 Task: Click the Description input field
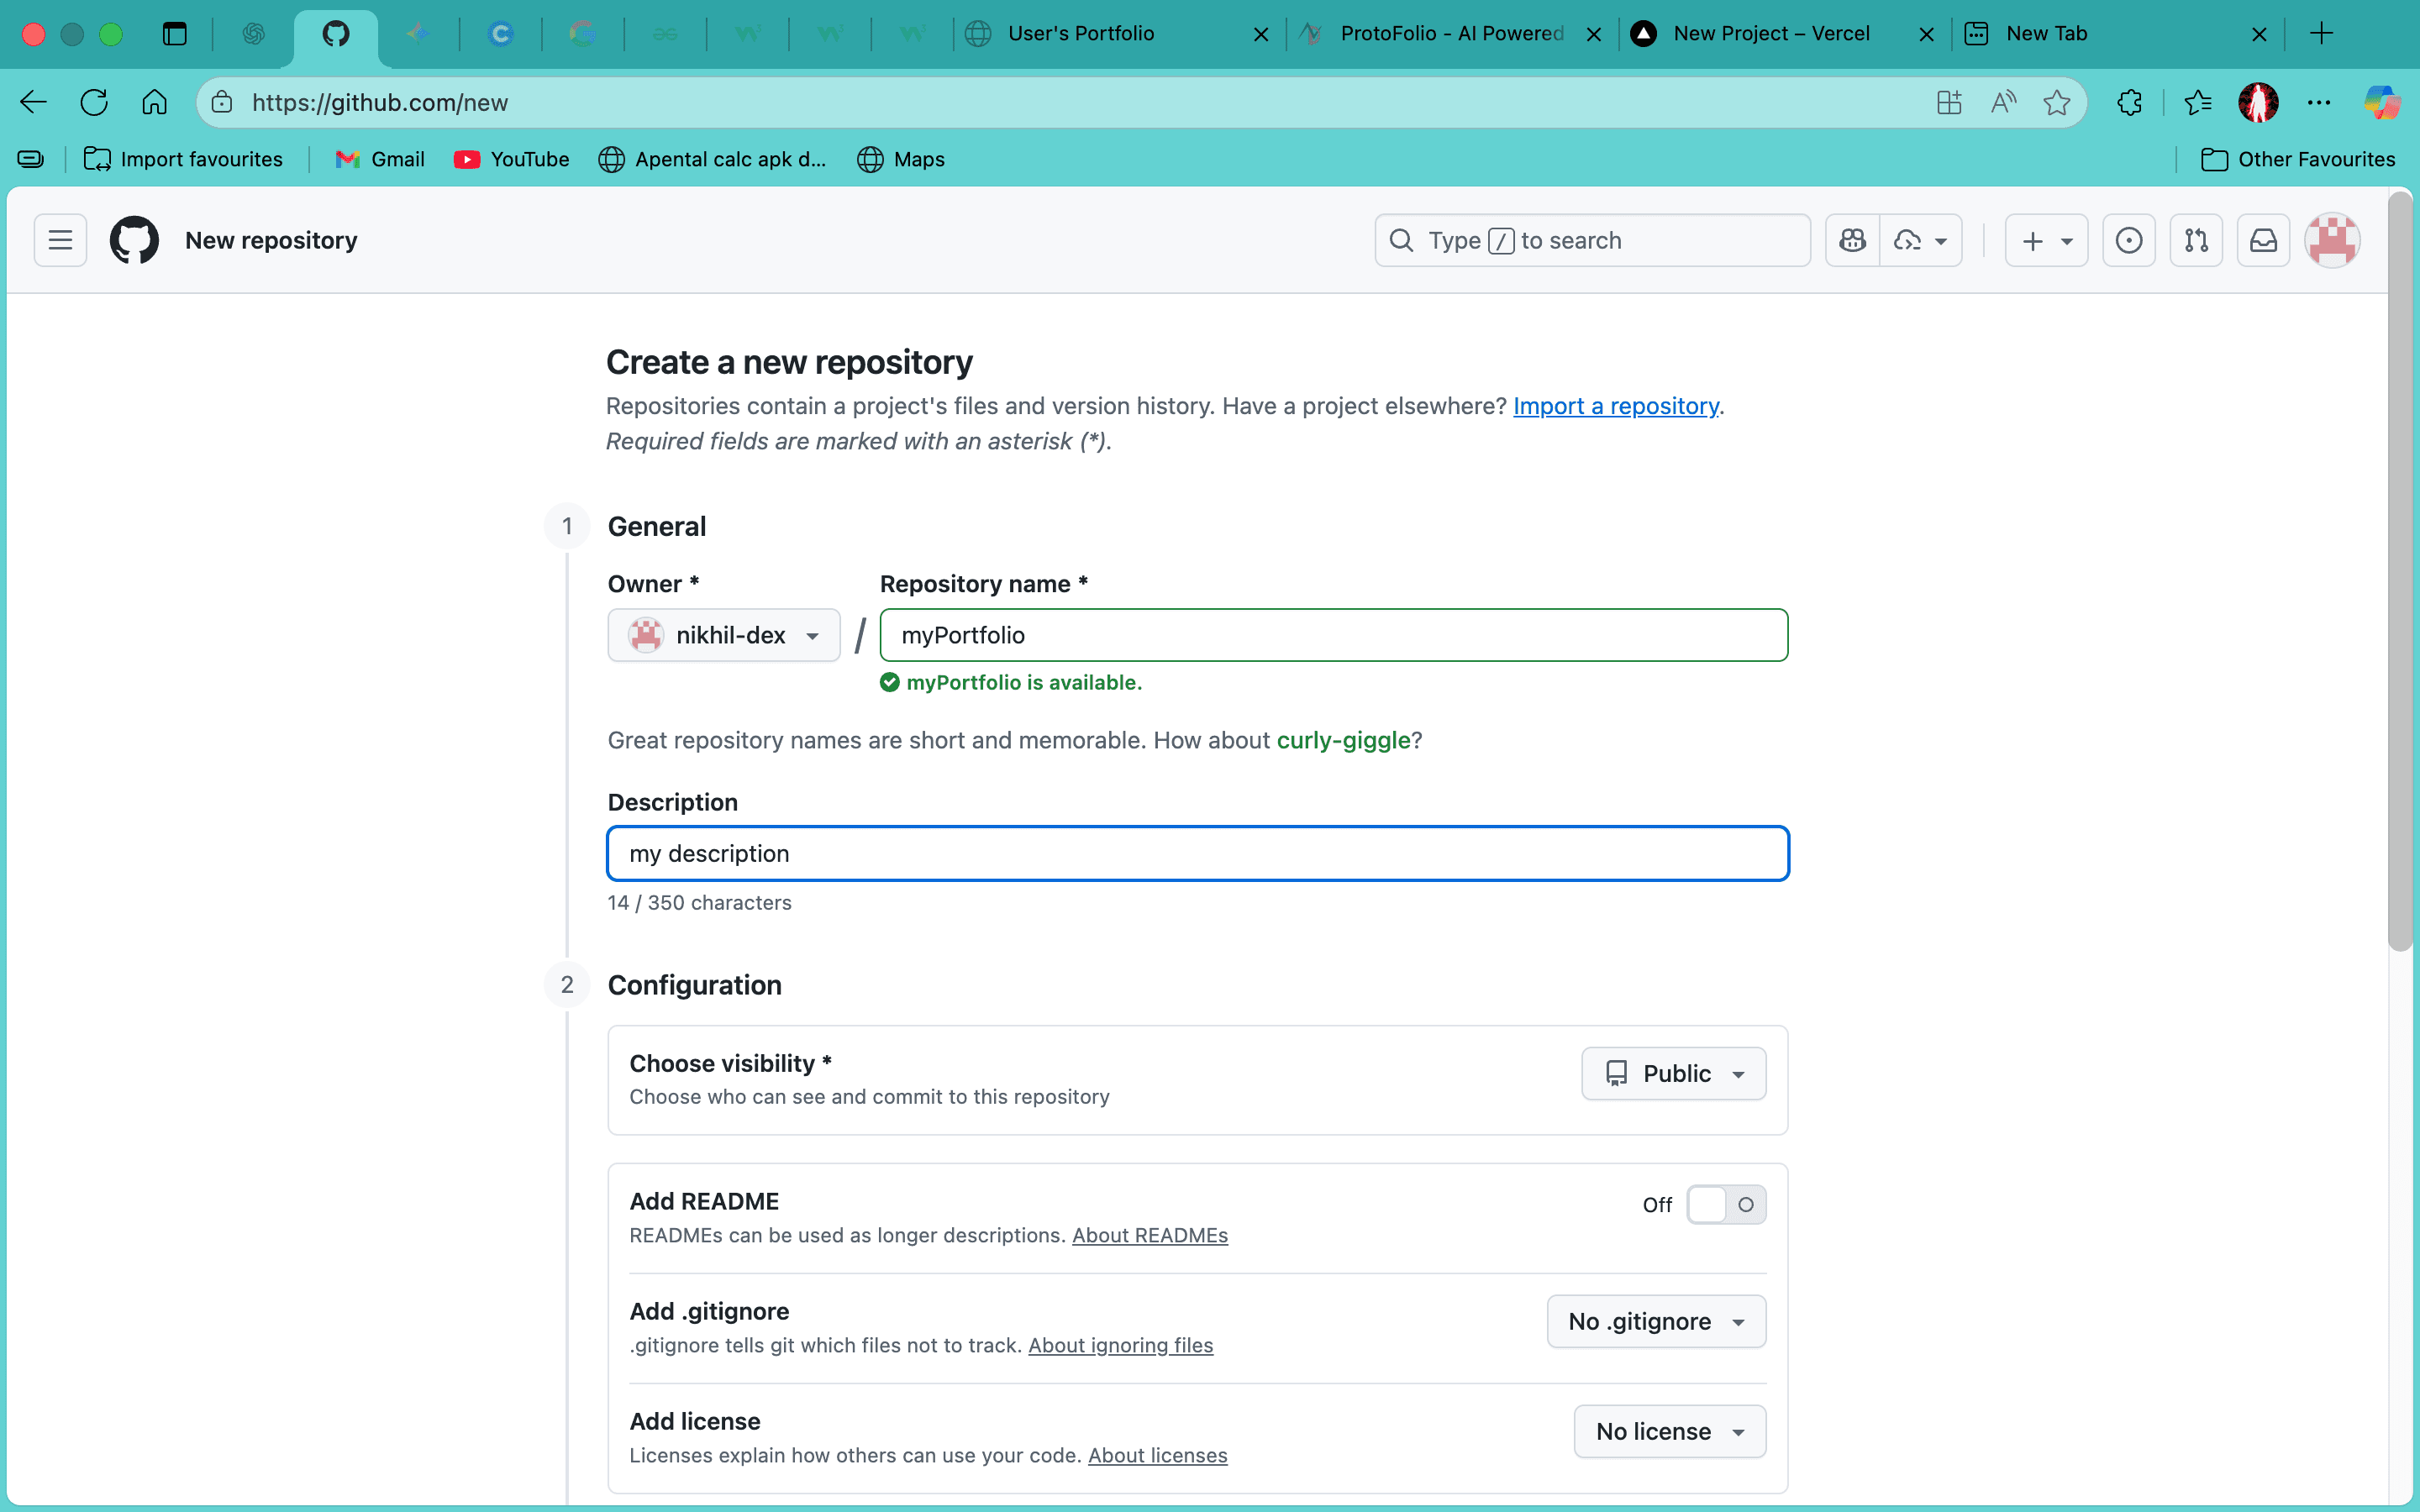pos(1198,853)
